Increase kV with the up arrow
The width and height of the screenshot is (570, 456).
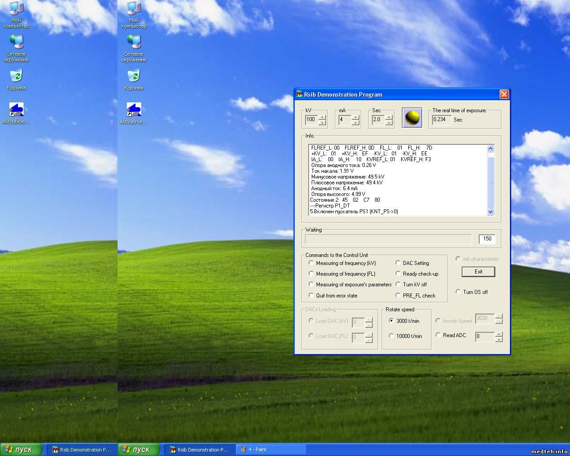[x=322, y=117]
